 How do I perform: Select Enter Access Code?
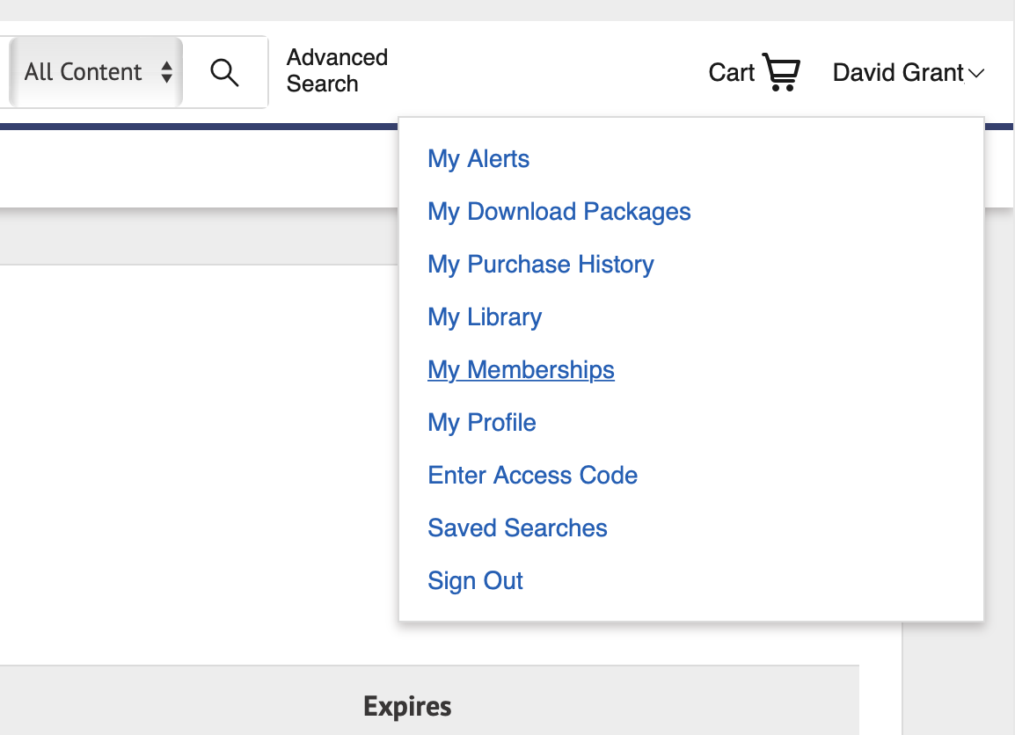coord(532,476)
